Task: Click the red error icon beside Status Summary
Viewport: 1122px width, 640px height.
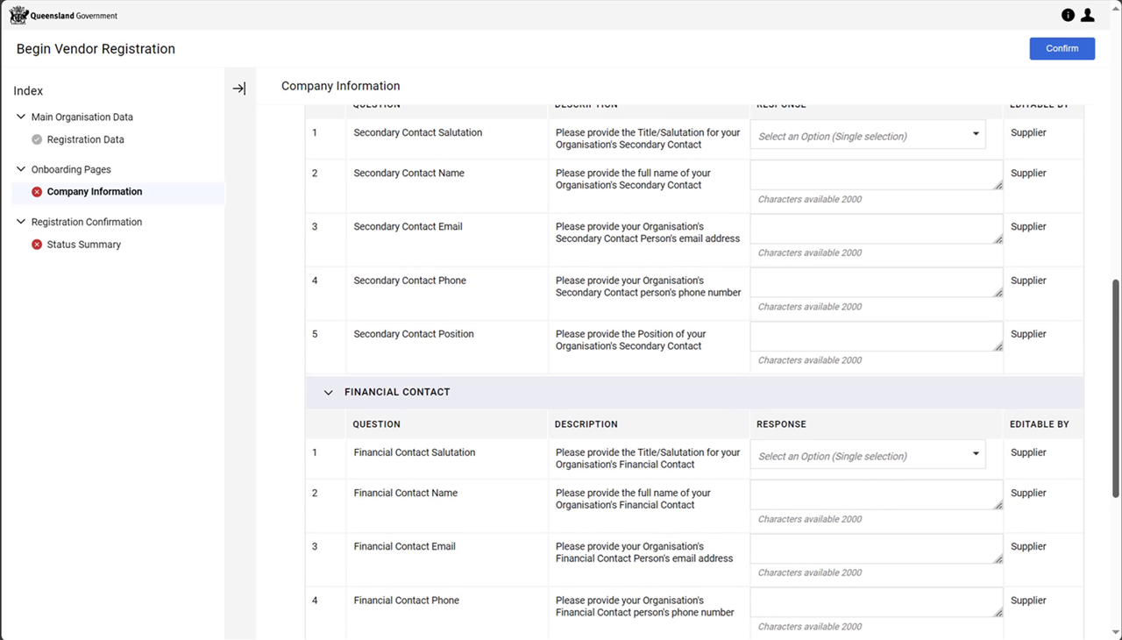Action: click(37, 245)
